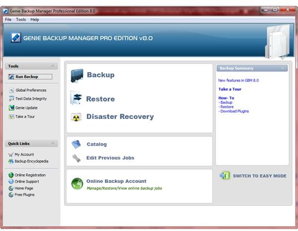298x231 pixels.
Task: Open the Download Plugins link
Action: [x=234, y=111]
